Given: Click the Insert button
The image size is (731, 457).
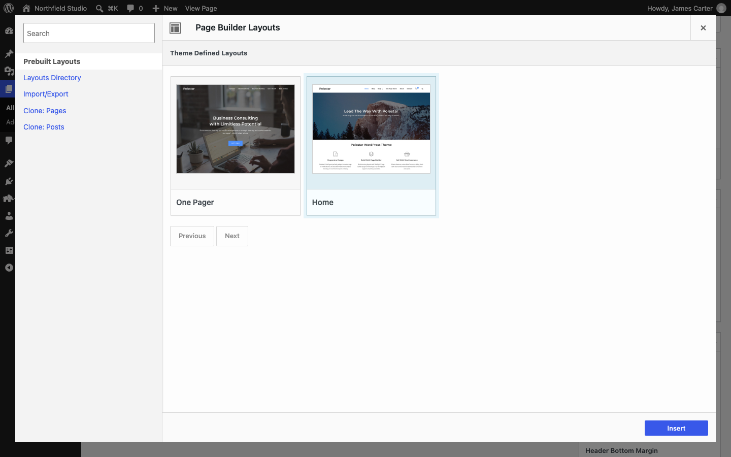Looking at the screenshot, I should click(x=676, y=428).
